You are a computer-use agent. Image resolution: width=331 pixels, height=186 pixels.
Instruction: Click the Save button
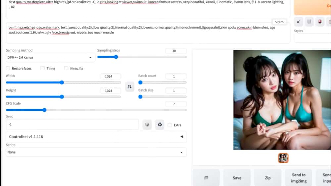237,178
